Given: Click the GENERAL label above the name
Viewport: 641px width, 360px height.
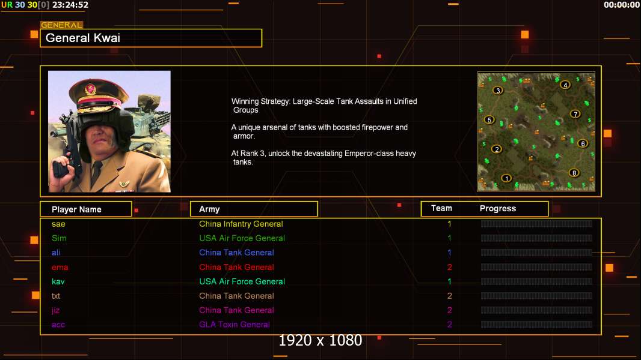Looking at the screenshot, I should pyautogui.click(x=62, y=25).
